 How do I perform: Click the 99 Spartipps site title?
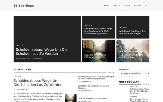pos(24,6)
